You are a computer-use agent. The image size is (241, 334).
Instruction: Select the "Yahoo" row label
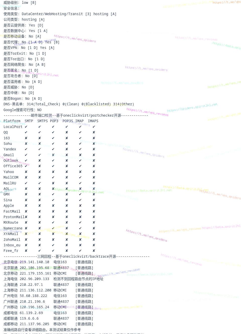[x=9, y=172]
